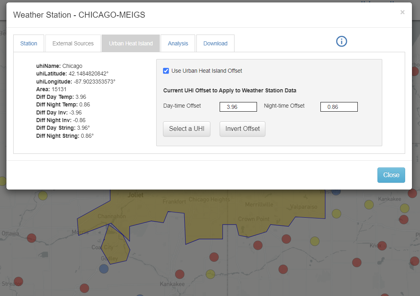This screenshot has height=296, width=420.
Task: Uncheck Use Urban Heat Island Offset
Action: point(166,71)
